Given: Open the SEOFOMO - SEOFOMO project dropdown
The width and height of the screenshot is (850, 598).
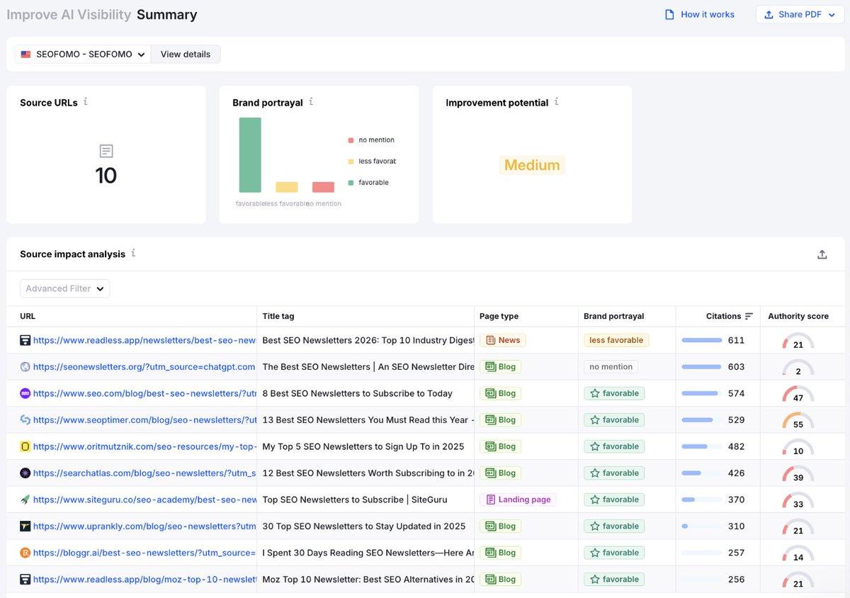Looking at the screenshot, I should point(83,54).
